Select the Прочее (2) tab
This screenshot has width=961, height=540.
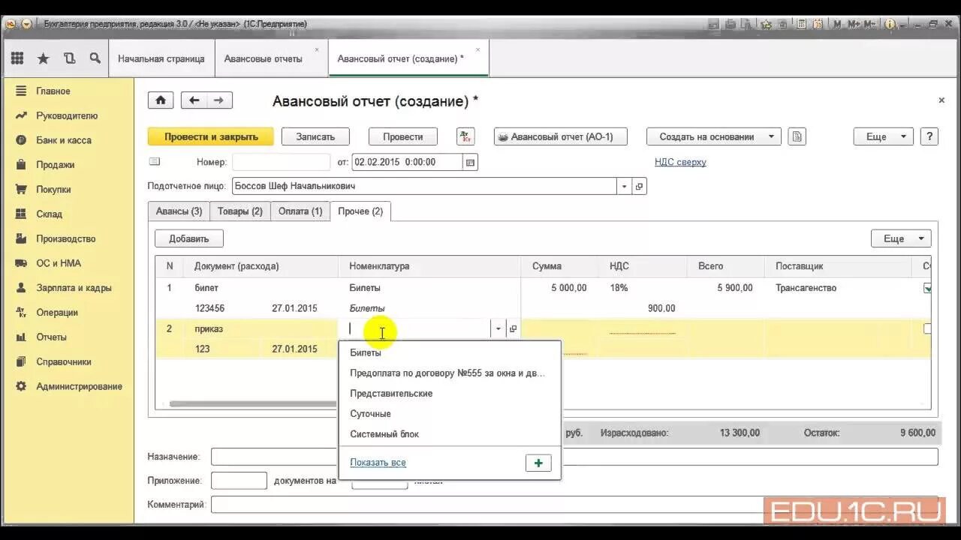(360, 211)
